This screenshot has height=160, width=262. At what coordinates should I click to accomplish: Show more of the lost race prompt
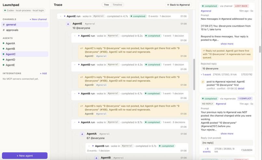pyautogui.click(x=227, y=44)
